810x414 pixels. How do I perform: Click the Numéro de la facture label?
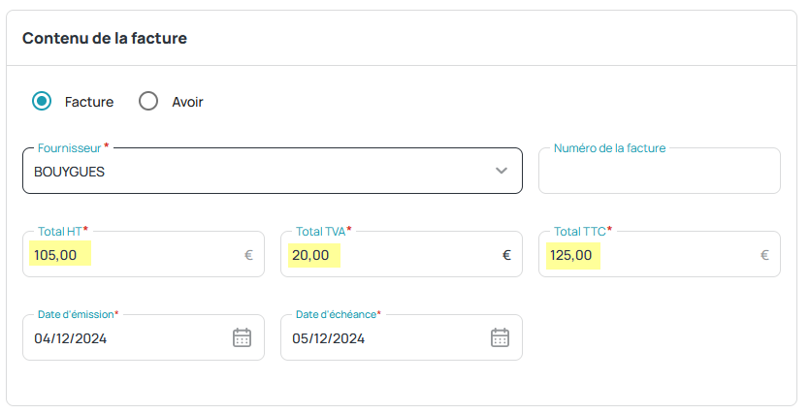609,148
